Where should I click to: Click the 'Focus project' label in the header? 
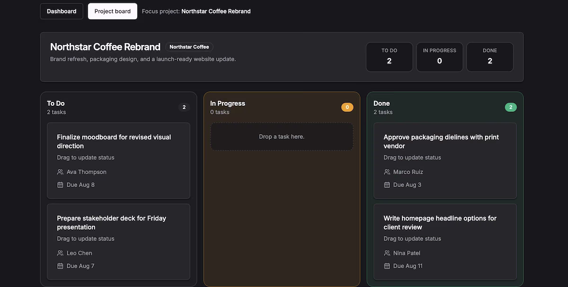pos(161,11)
